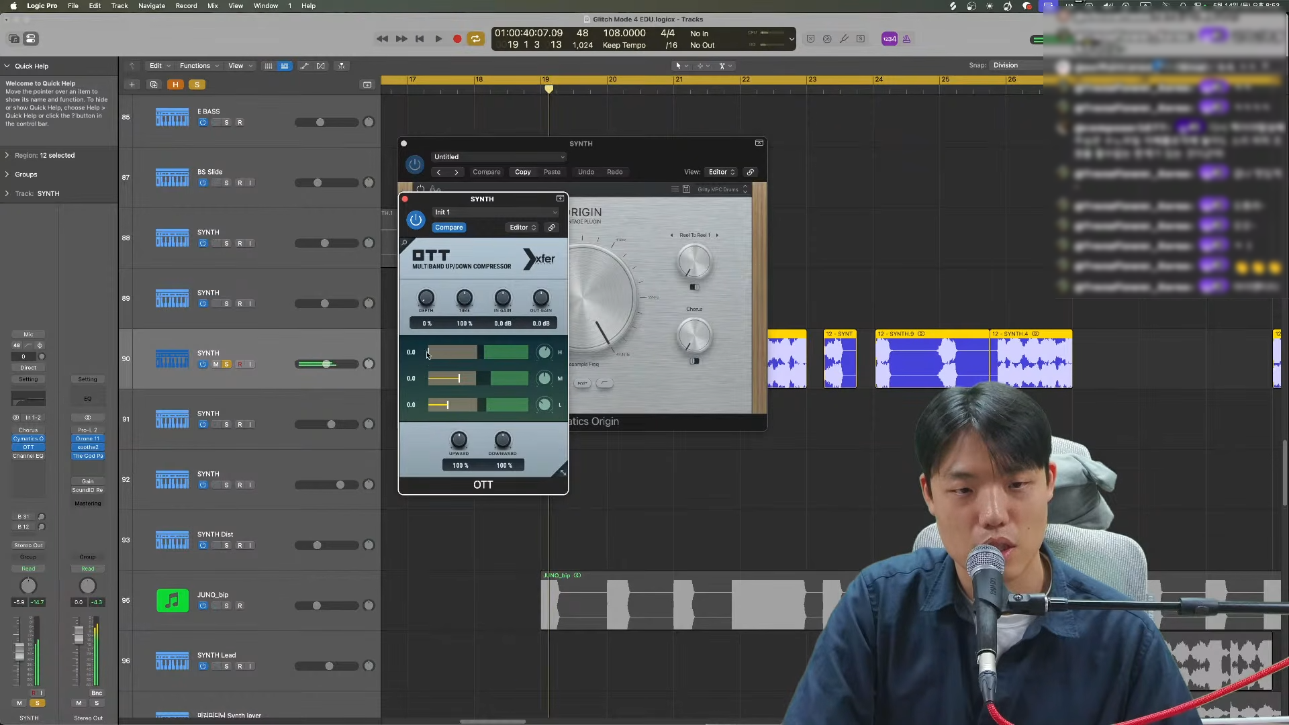Open the Snap Division dropdown
Viewport: 1289px width, 725px height.
1015,65
